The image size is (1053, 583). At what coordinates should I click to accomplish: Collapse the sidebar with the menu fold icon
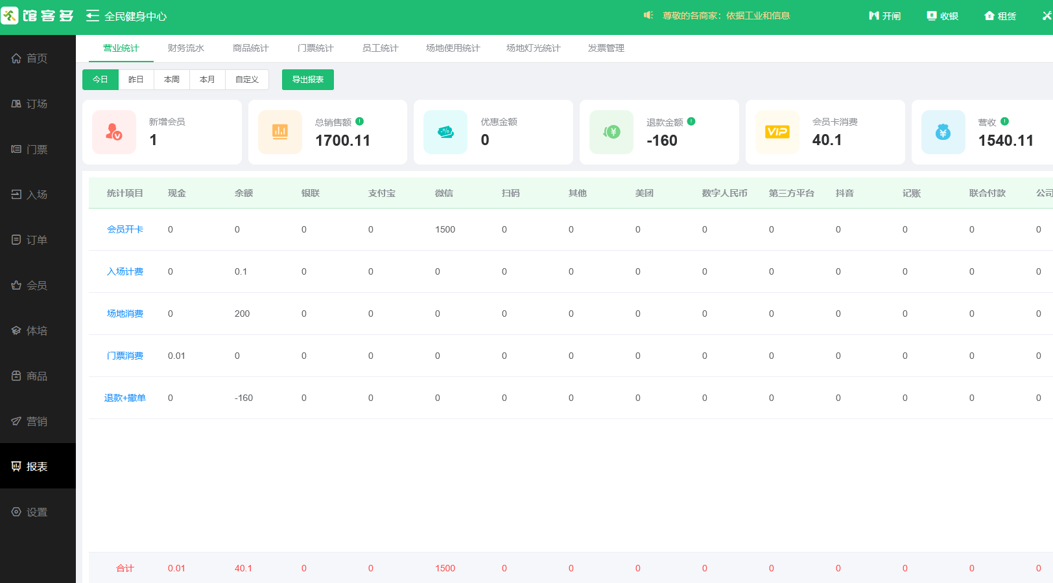[93, 16]
